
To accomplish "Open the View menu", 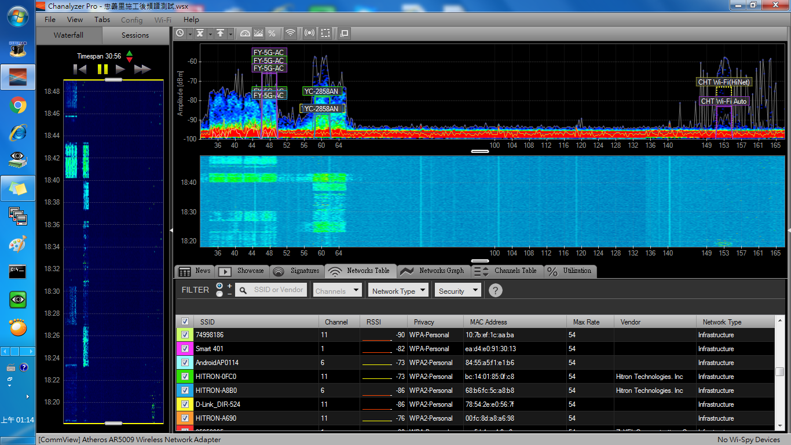I will click(75, 20).
